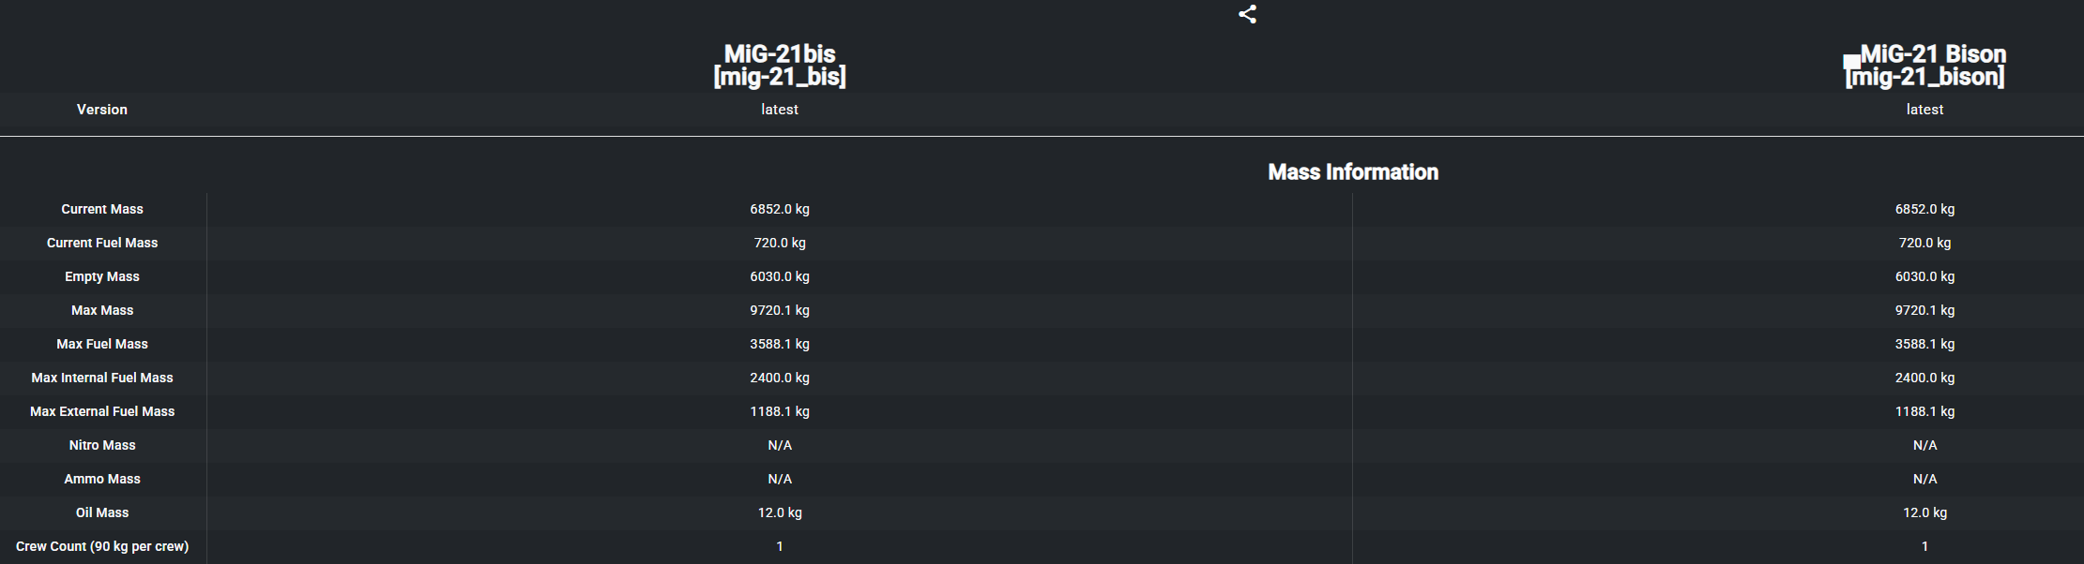Click the white square beside MiG-21 Bison
The image size is (2084, 564).
pyautogui.click(x=1851, y=63)
